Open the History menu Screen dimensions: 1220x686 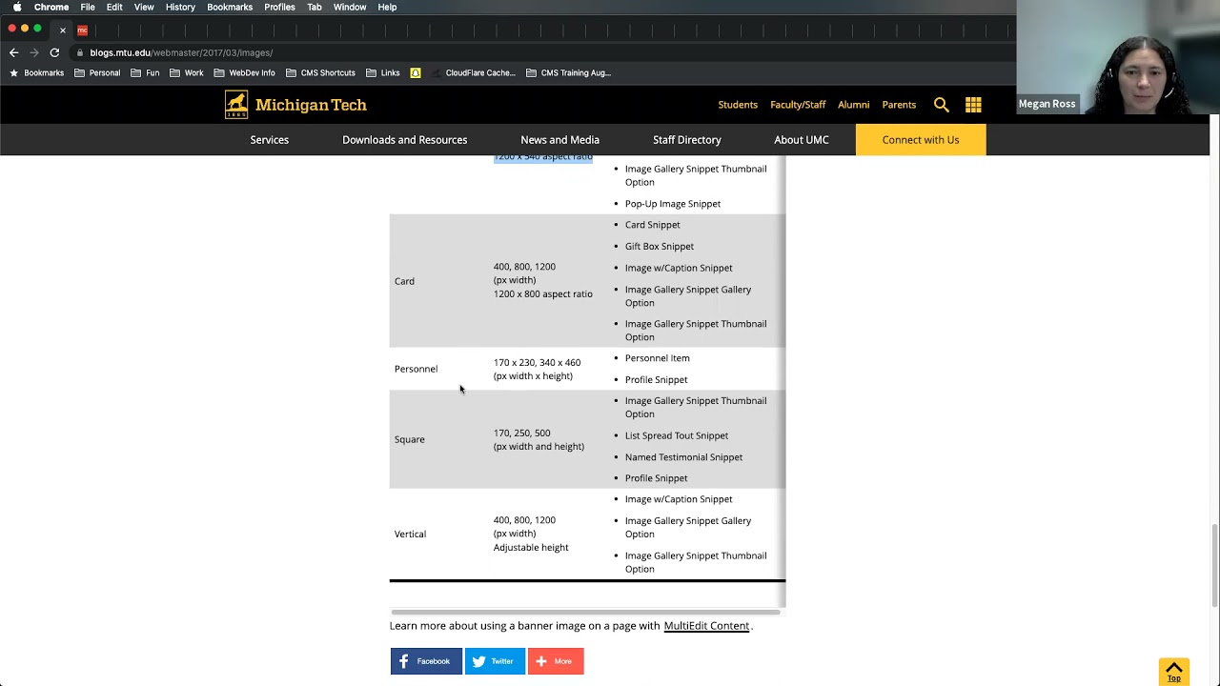[x=180, y=7]
